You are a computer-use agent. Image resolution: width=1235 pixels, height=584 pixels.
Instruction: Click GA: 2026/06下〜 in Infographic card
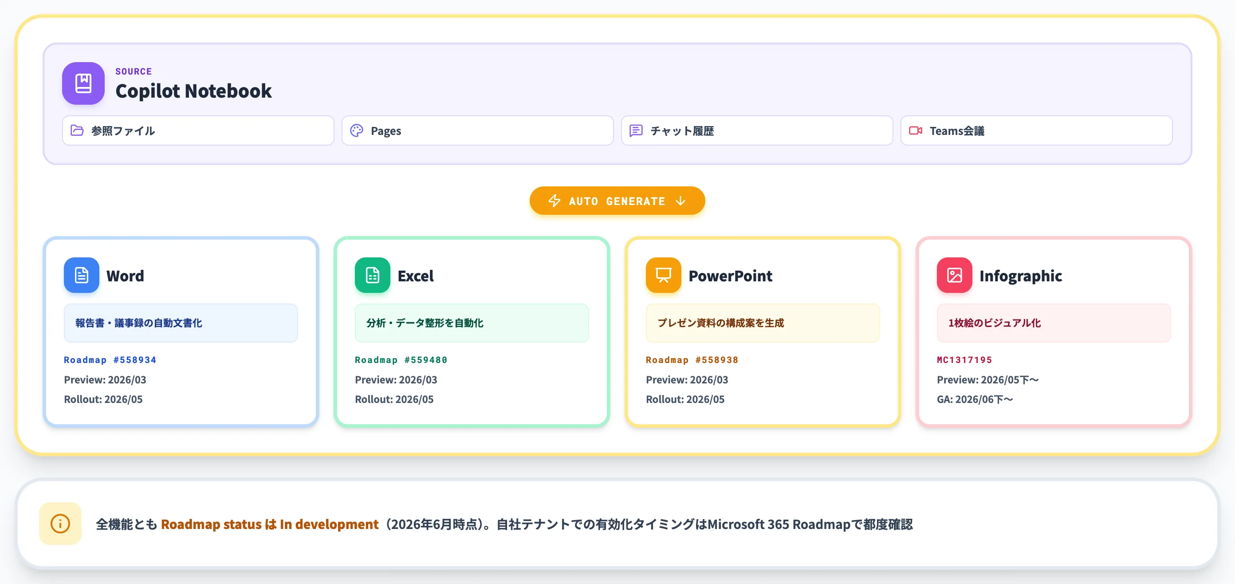tap(975, 399)
